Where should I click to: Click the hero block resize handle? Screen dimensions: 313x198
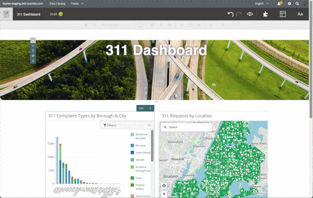[156, 102]
